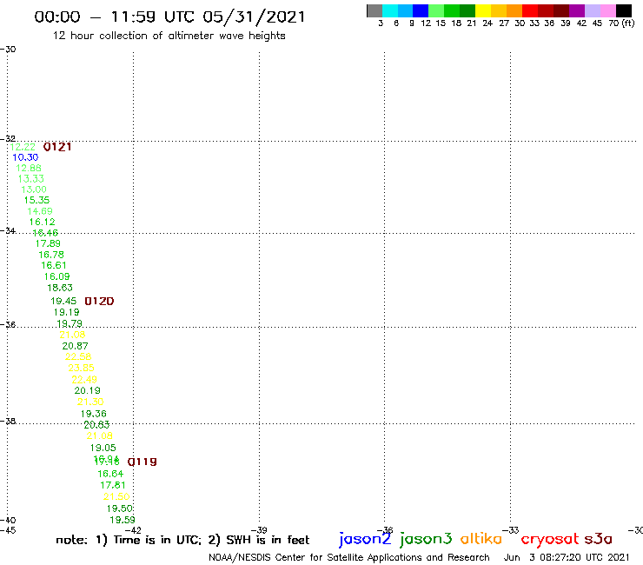This screenshot has width=643, height=565.
Task: Select the -33 longitude axis label
Action: point(511,530)
